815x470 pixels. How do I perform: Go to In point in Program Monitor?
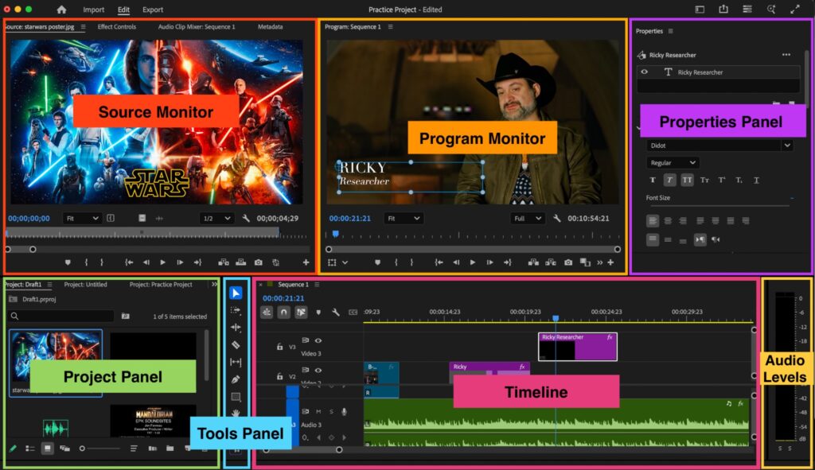pyautogui.click(x=439, y=262)
